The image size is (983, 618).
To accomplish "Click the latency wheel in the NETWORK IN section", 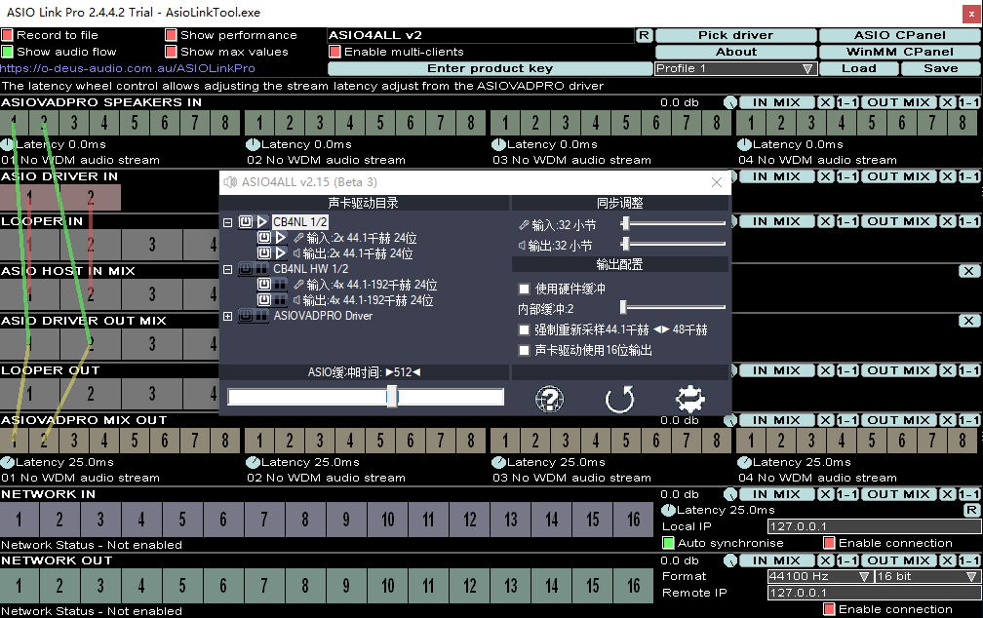I will pyautogui.click(x=669, y=510).
